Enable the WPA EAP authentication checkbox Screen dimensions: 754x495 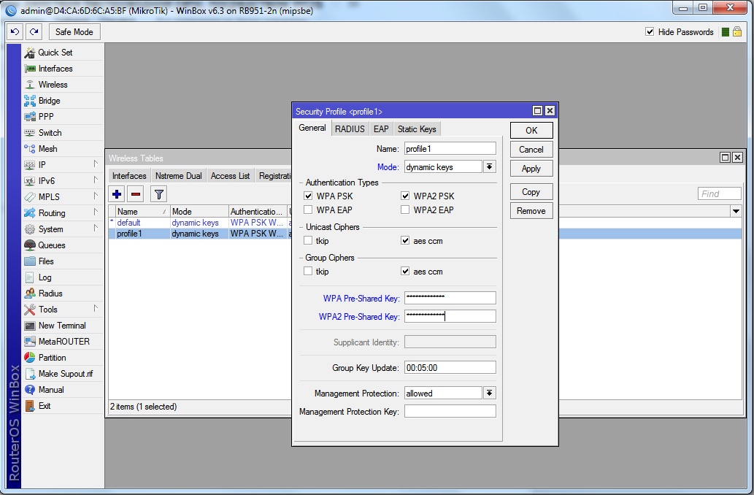click(x=309, y=210)
